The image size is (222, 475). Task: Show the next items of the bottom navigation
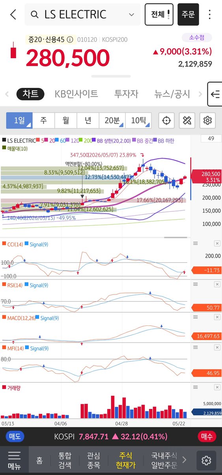pos(184,460)
